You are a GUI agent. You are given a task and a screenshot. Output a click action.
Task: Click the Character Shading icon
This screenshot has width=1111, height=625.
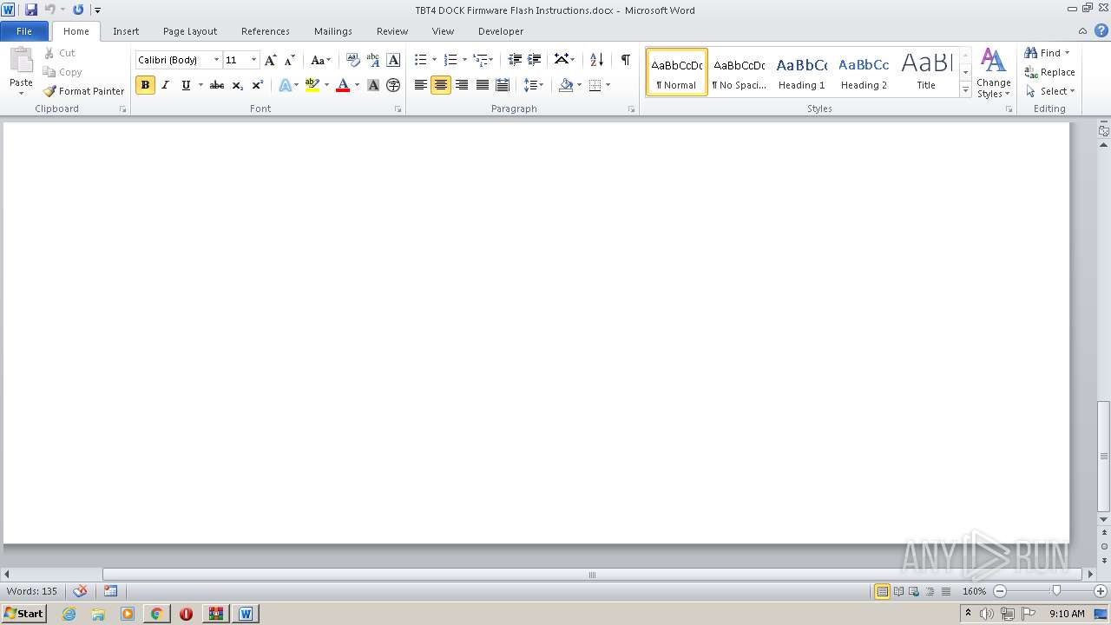coord(373,85)
